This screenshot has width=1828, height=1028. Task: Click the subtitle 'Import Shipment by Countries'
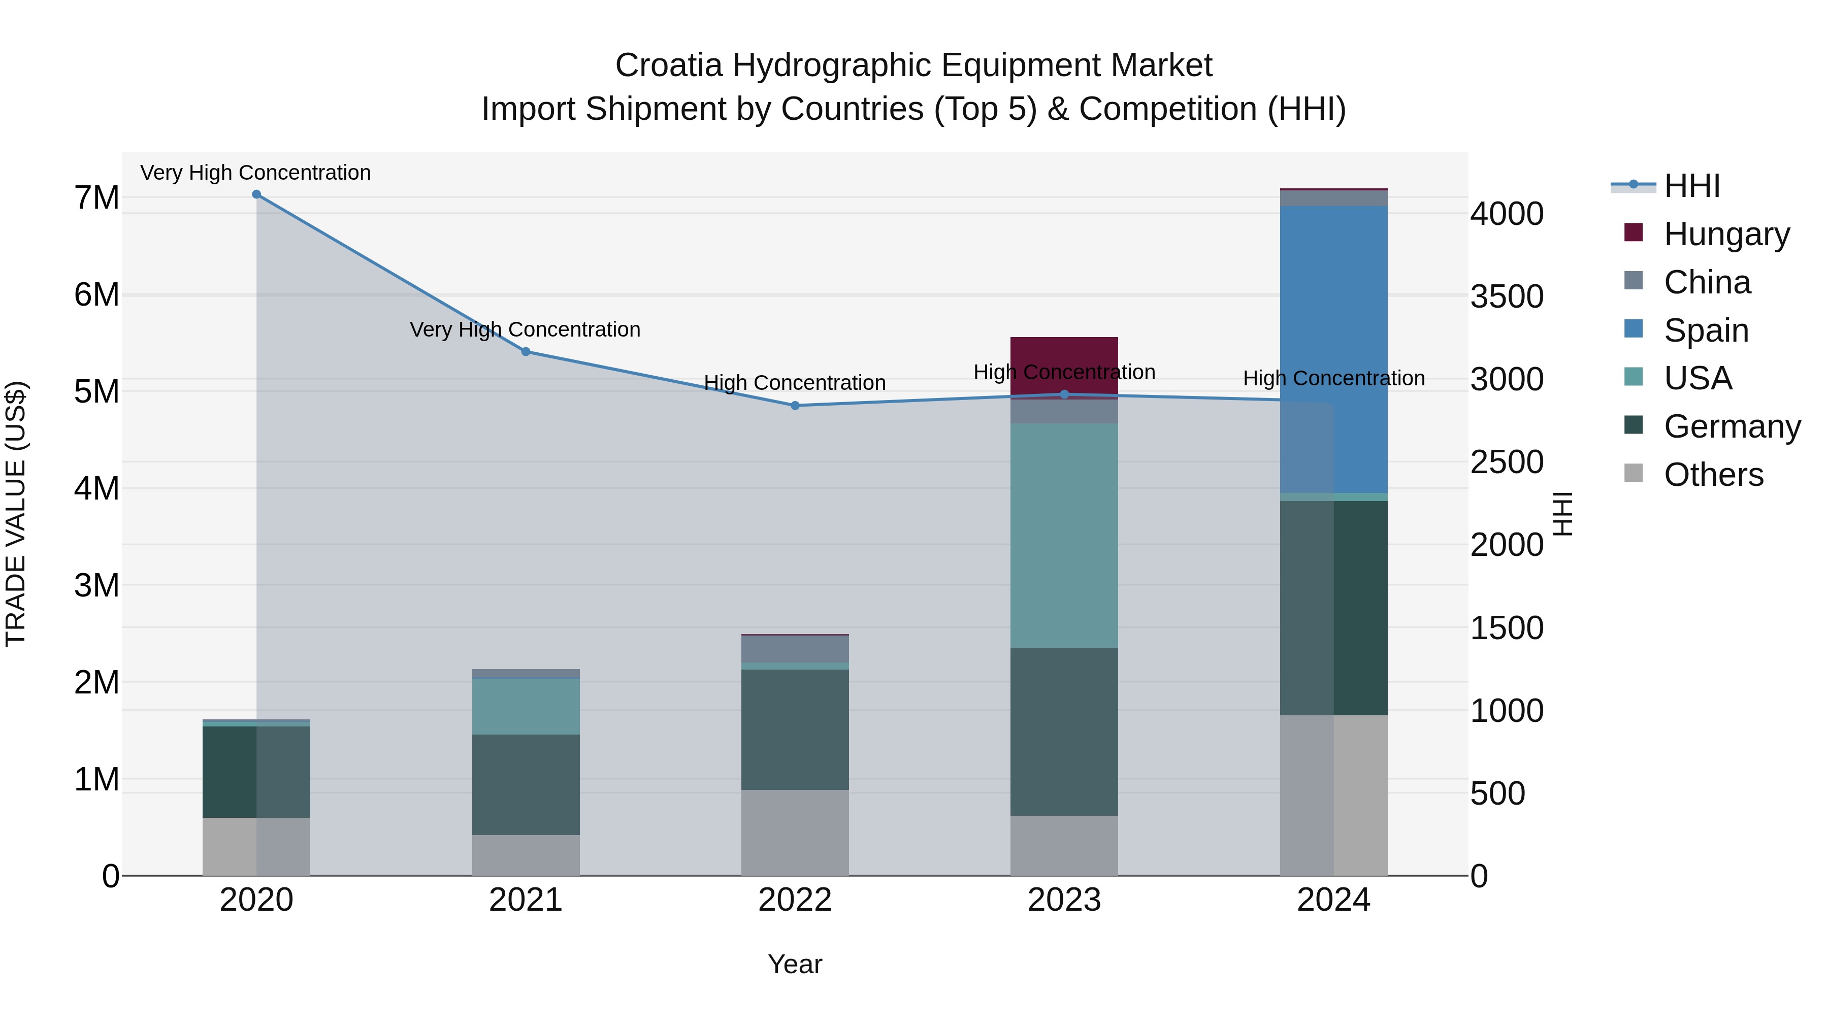point(703,109)
